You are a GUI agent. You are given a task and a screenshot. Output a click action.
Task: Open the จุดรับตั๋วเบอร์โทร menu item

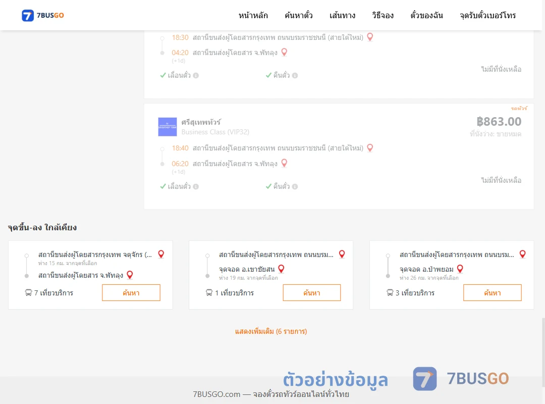point(487,15)
